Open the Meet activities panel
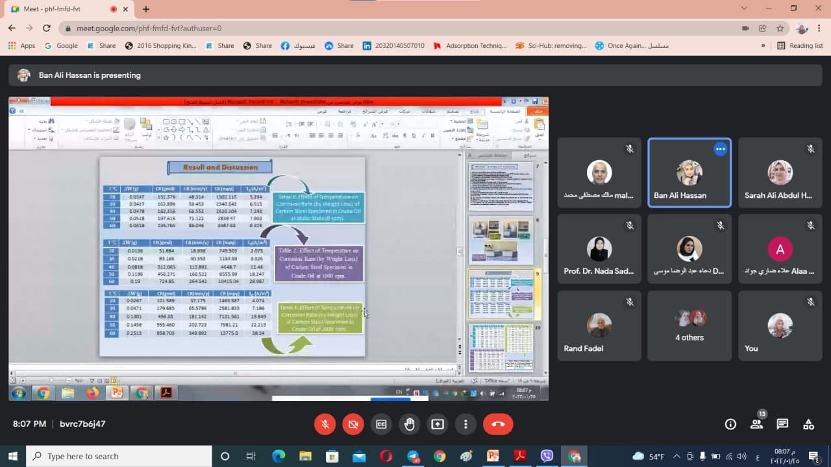831x467 pixels. point(808,424)
